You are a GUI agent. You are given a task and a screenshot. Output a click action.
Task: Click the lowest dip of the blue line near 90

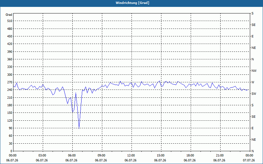(79, 128)
